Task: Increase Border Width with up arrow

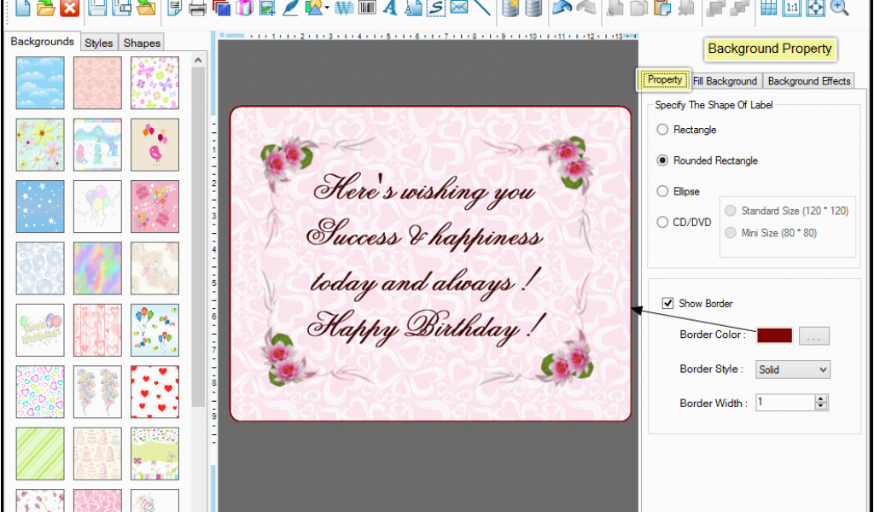Action: tap(820, 399)
